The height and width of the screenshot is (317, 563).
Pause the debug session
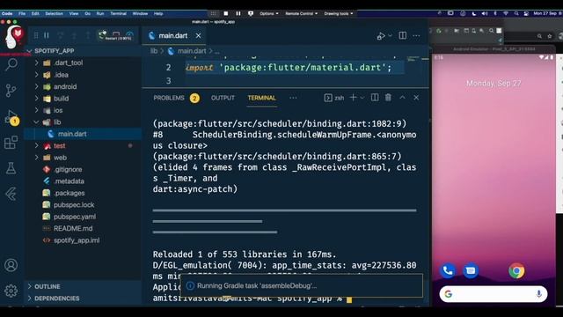click(x=47, y=35)
